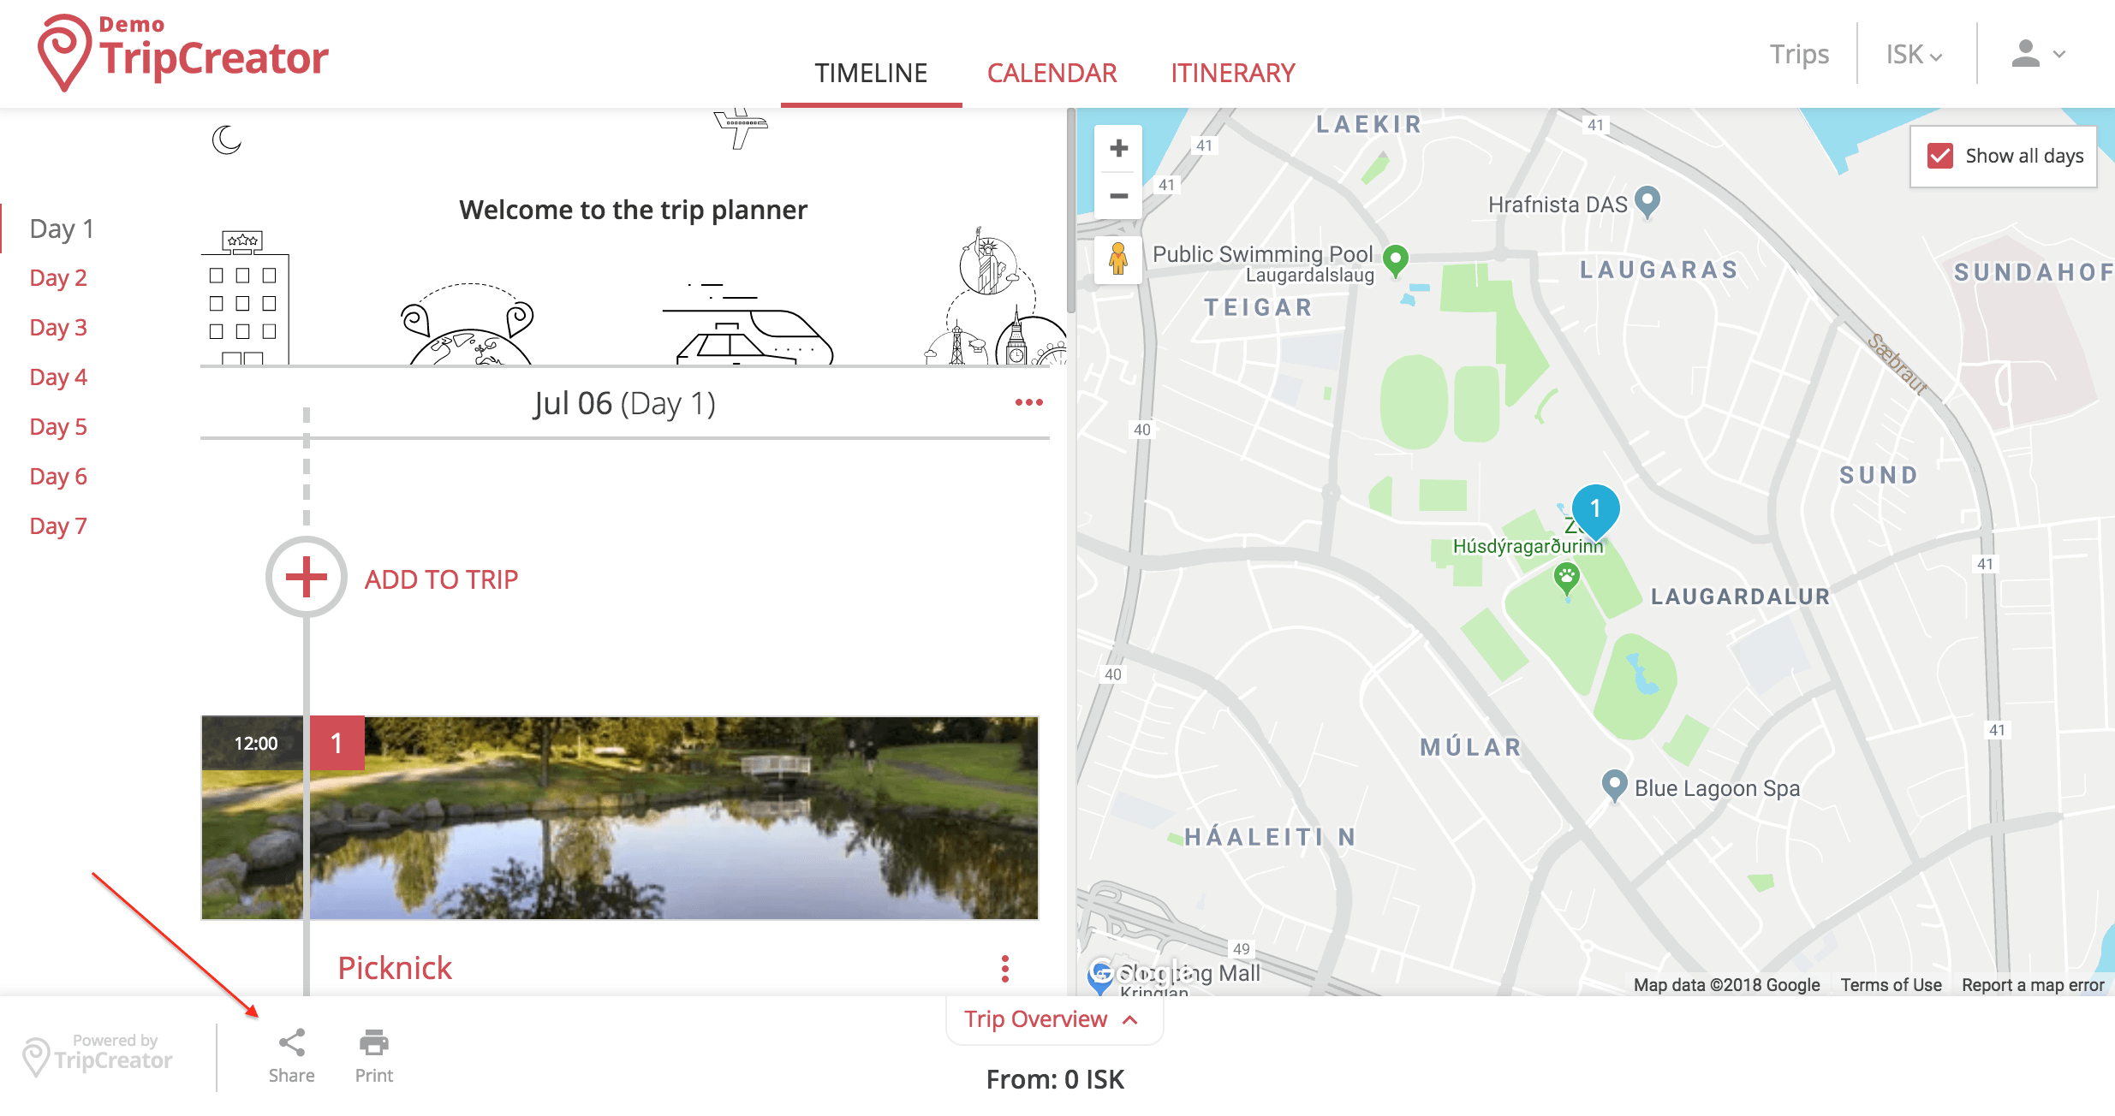The image size is (2115, 1116).
Task: Zoom in on the map
Action: click(1118, 149)
